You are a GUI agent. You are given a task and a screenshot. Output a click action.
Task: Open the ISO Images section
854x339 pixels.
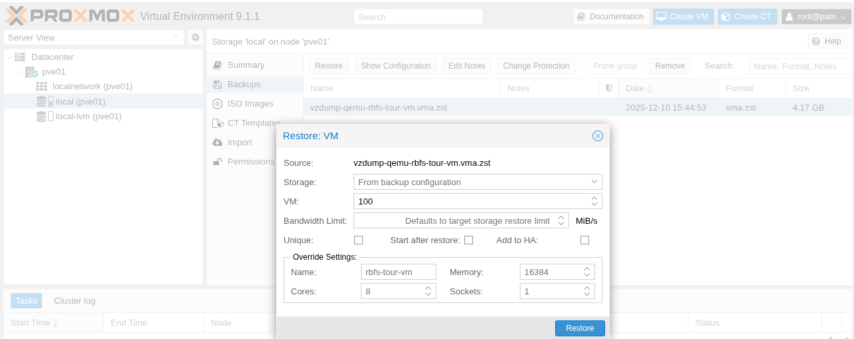point(255,104)
